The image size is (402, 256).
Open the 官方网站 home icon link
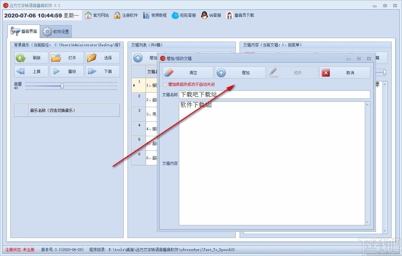[x=88, y=15]
